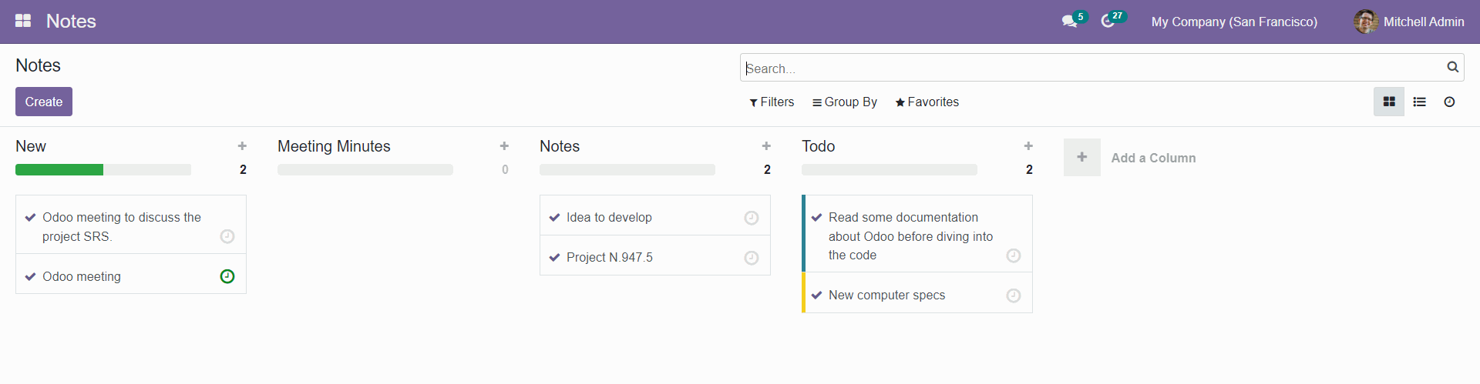Open the Odoo meeting note card

tap(131, 274)
